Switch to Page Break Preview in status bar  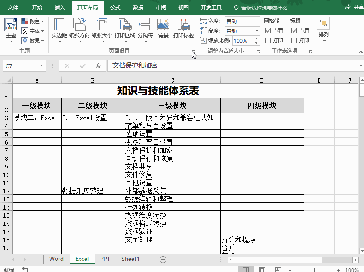click(x=278, y=270)
